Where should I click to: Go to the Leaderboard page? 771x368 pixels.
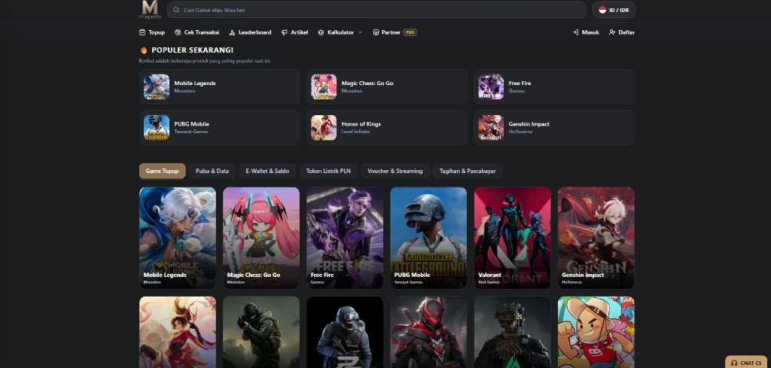[x=250, y=32]
